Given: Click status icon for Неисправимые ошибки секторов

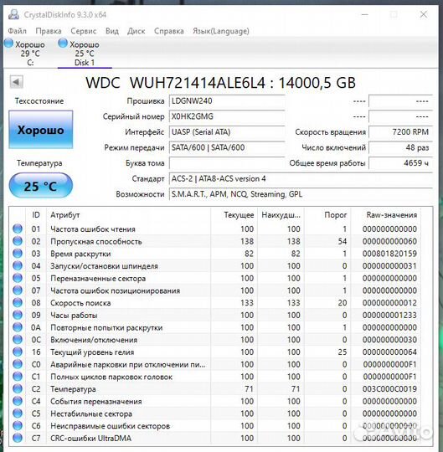Looking at the screenshot, I should 18,426.
